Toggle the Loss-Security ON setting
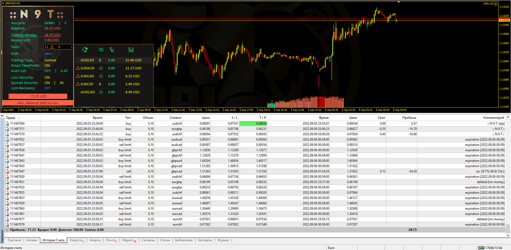511x250 pixels. [47, 78]
